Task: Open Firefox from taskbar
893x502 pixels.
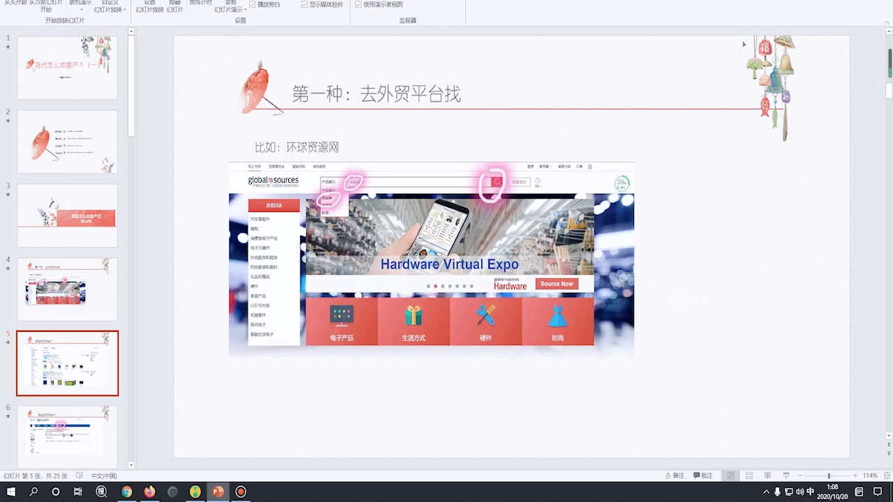Action: click(149, 492)
